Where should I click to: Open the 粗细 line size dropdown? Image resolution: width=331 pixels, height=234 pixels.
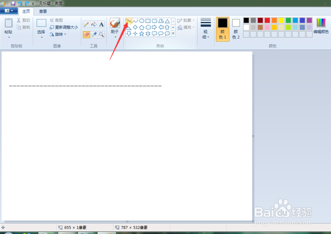(x=206, y=29)
